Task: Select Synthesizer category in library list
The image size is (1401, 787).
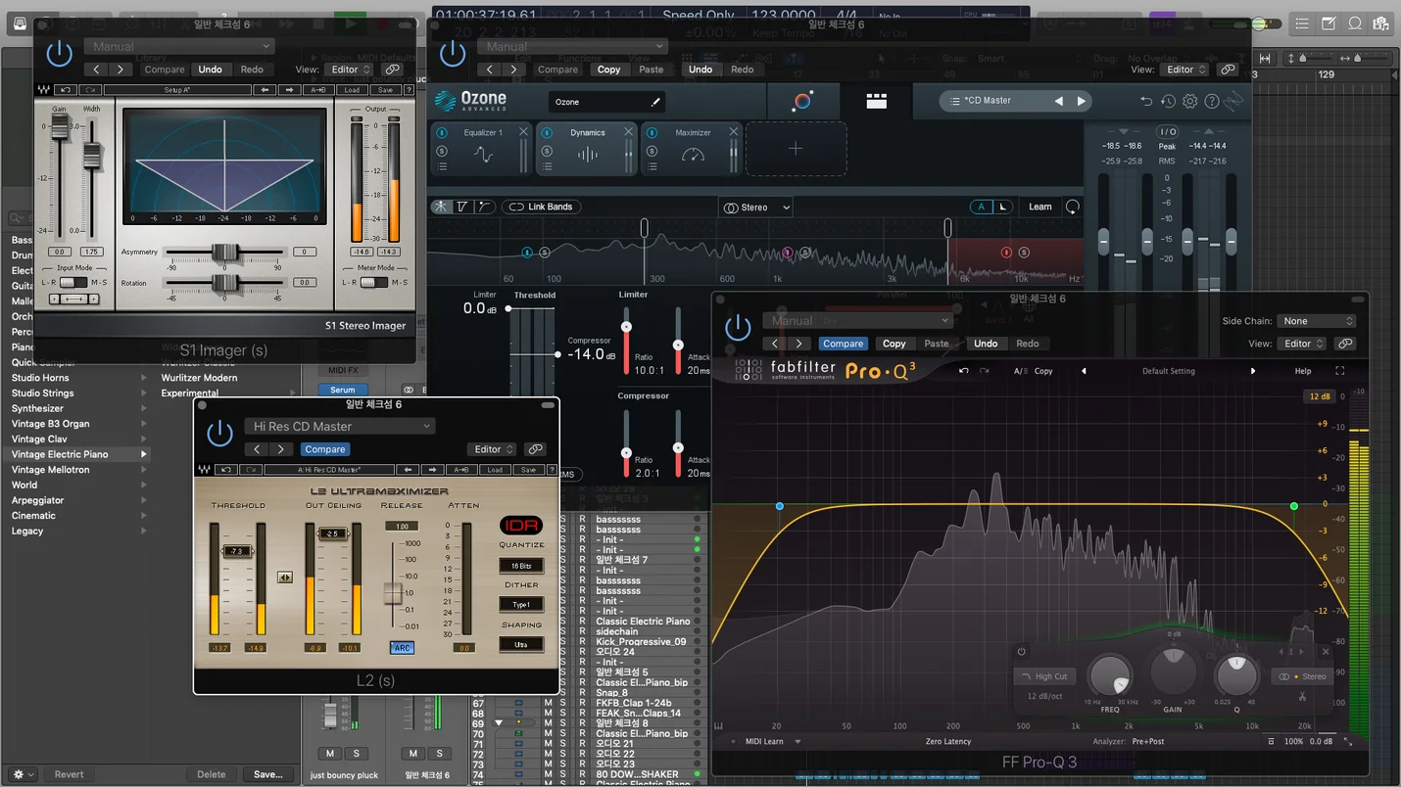Action: (x=37, y=408)
